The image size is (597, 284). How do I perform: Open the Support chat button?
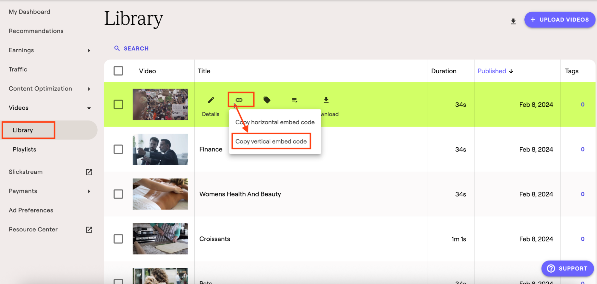[x=567, y=268]
